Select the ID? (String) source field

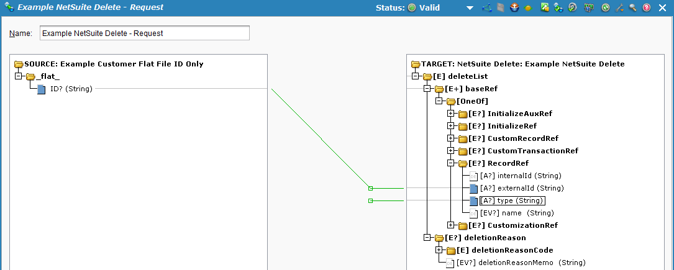[x=71, y=89]
